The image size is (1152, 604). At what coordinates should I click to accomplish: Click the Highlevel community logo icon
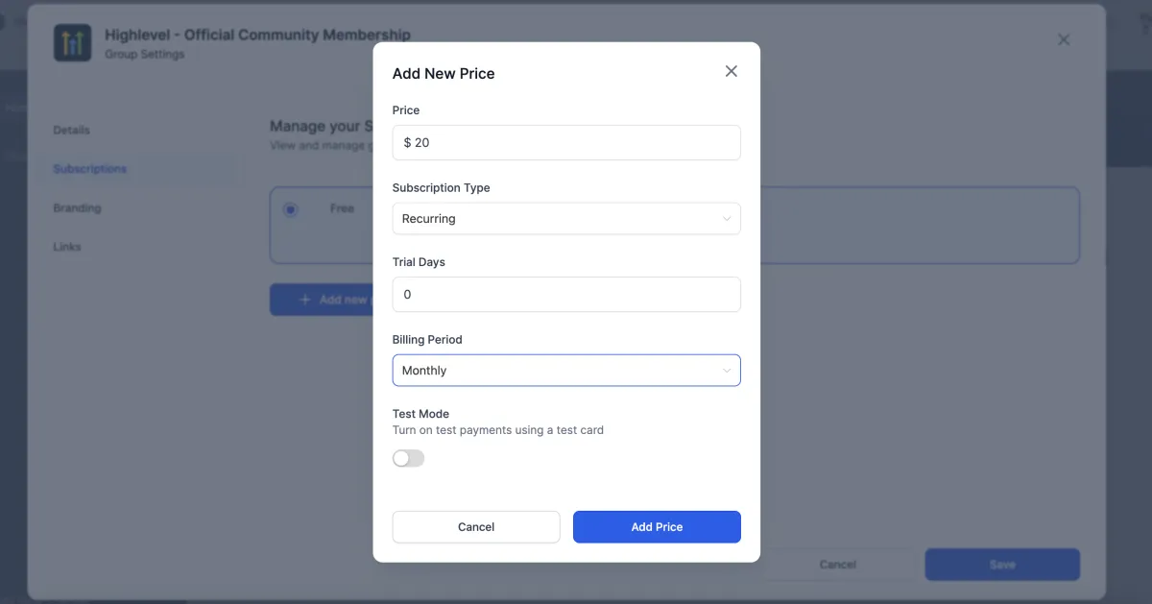pyautogui.click(x=73, y=43)
